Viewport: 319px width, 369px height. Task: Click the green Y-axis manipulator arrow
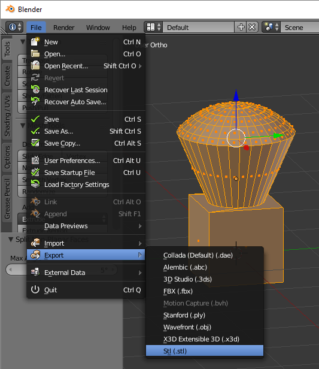coord(279,135)
